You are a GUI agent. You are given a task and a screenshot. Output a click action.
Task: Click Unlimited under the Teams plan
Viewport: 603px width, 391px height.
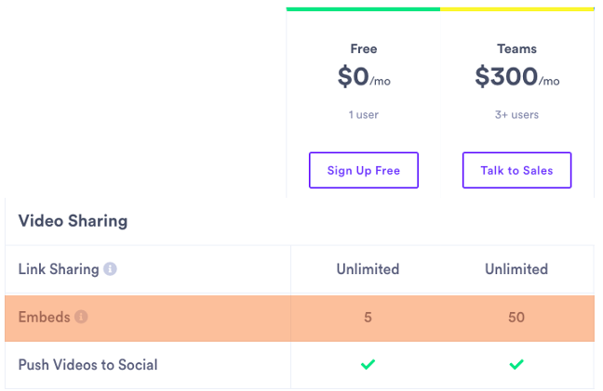(516, 269)
